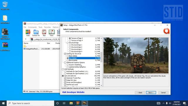Click the components list scrollbar thumb
Screen dimensions: 188x106
click(101, 57)
